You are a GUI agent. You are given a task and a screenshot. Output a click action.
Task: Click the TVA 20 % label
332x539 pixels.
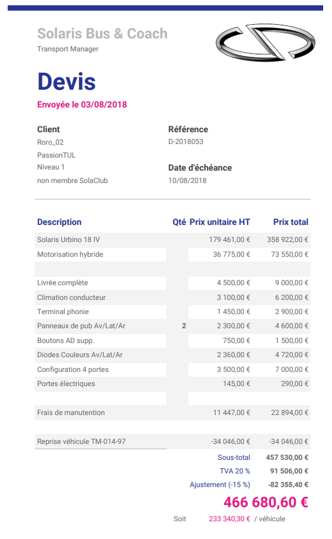pos(235,471)
